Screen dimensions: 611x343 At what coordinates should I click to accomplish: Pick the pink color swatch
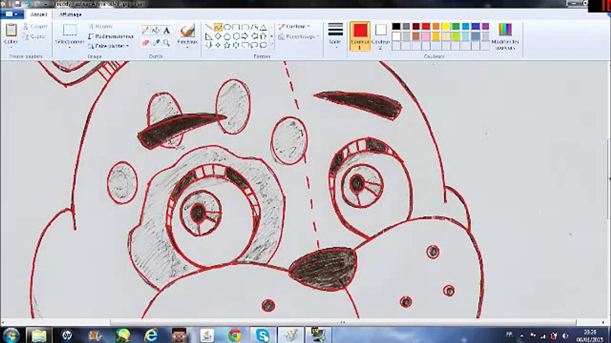(x=426, y=37)
